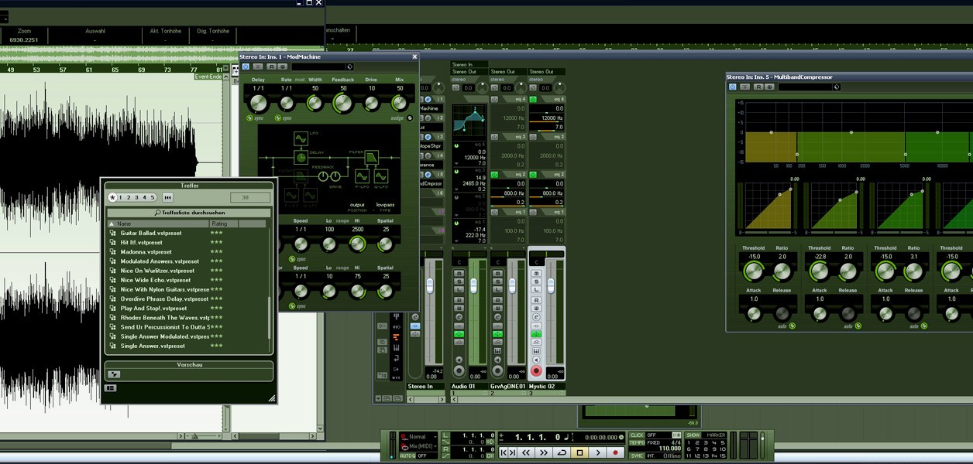Viewport: 973px width, 464px height.
Task: Open edit settings on GrvAgONE01 channel
Action: tap(497, 316)
